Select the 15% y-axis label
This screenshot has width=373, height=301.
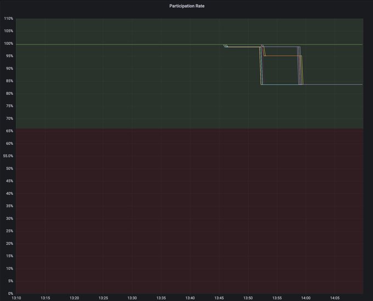coord(9,256)
